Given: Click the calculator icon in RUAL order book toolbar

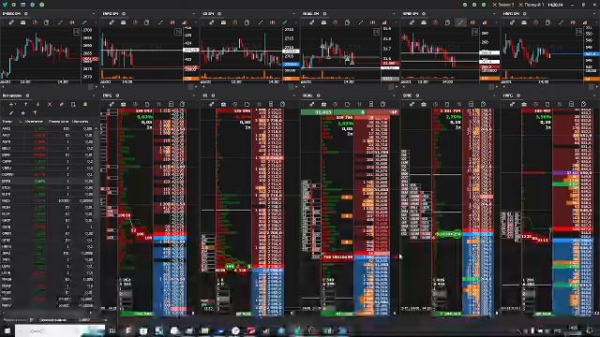Looking at the screenshot, I should point(371,104).
